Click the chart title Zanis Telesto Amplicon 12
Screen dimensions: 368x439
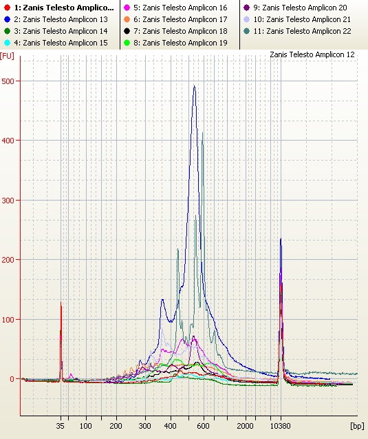tap(312, 54)
